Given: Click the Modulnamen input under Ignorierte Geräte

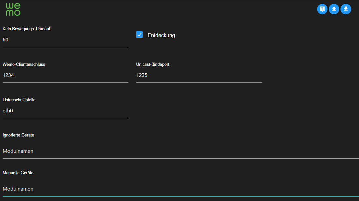Looking at the screenshot, I should (x=181, y=151).
